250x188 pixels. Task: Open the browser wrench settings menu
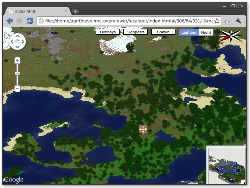pyautogui.click(x=238, y=21)
